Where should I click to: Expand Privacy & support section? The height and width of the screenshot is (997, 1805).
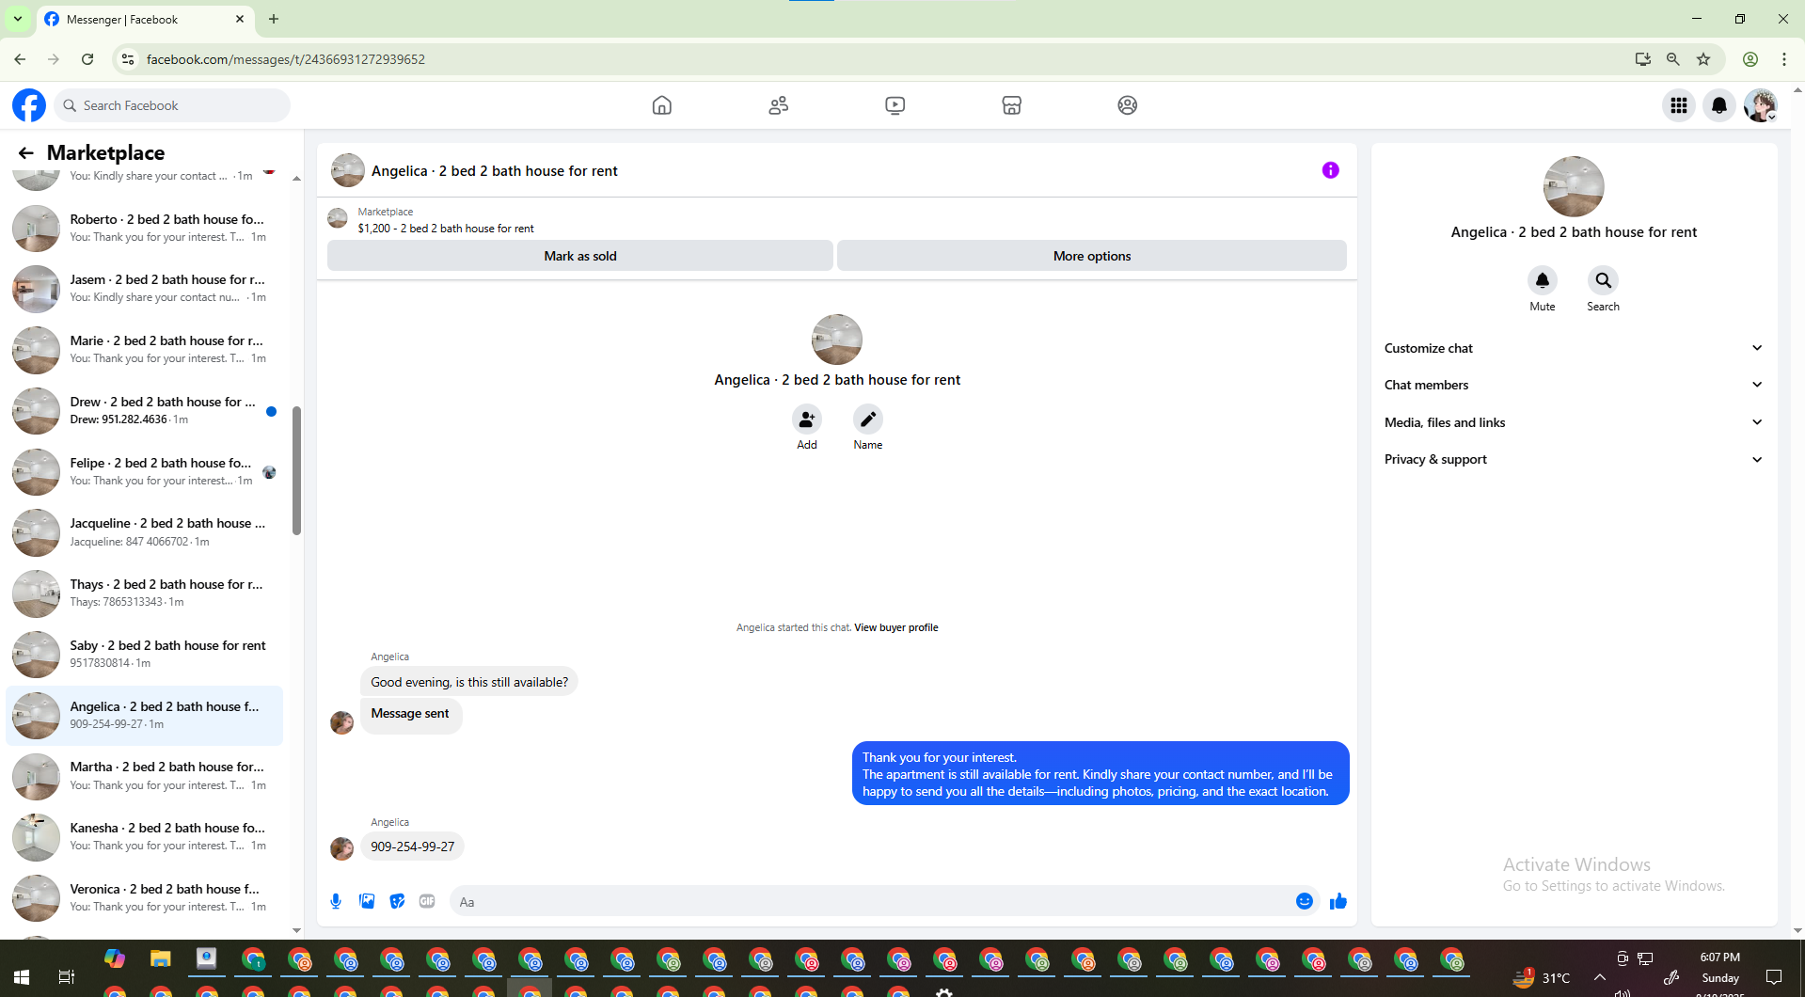[1573, 459]
